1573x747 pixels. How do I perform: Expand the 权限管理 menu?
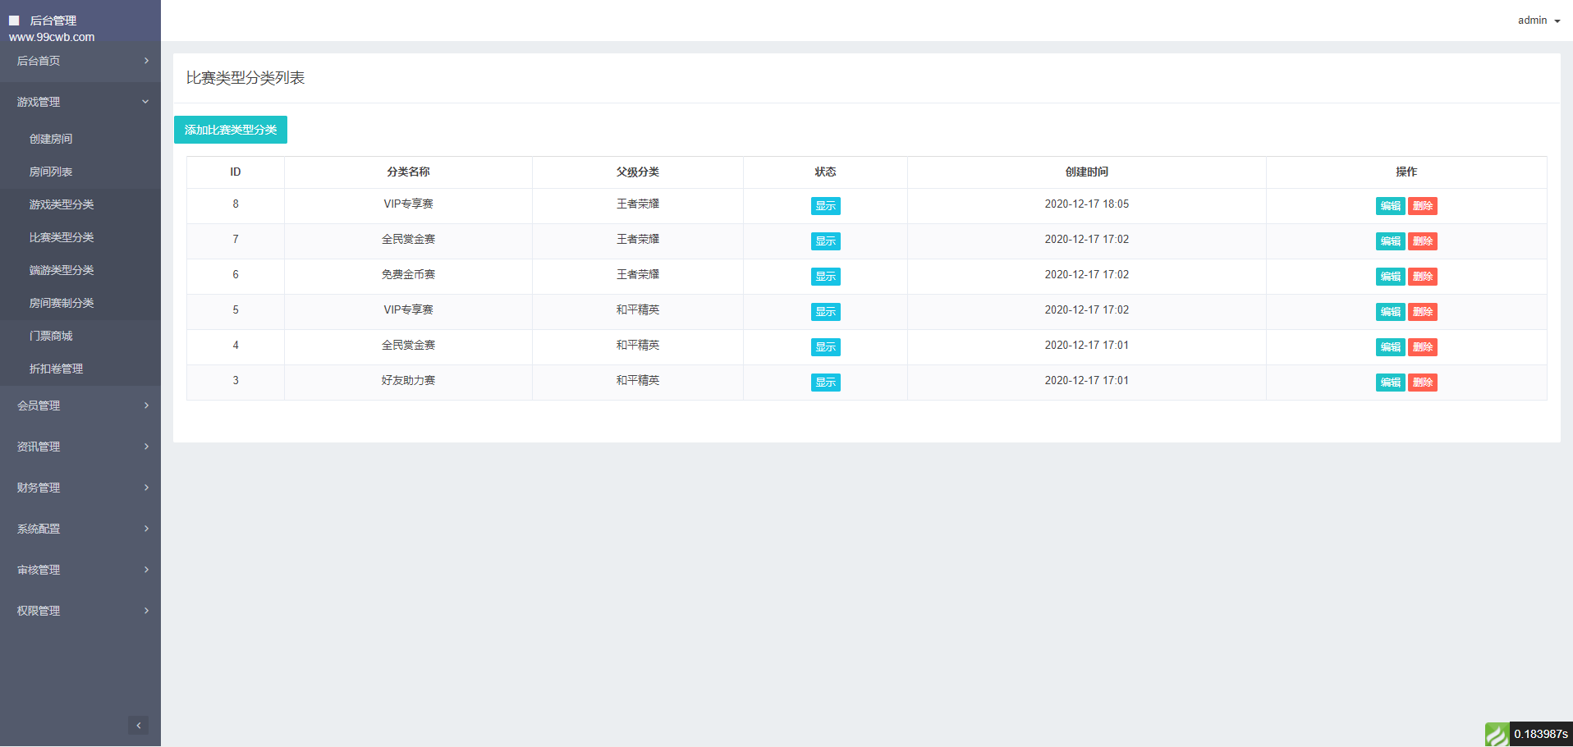point(80,611)
